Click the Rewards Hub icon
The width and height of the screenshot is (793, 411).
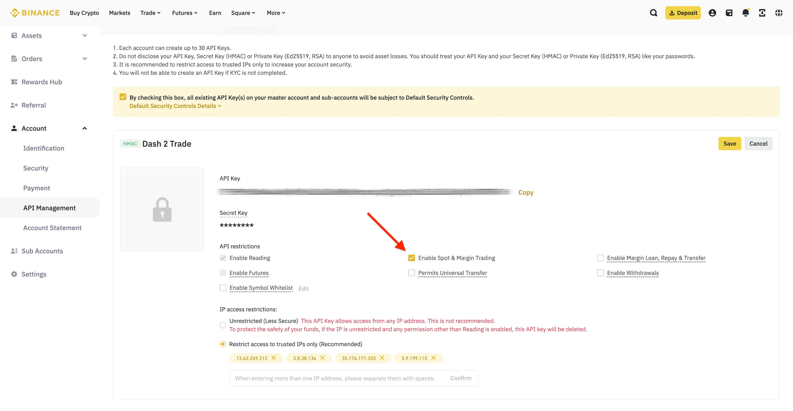click(x=14, y=82)
